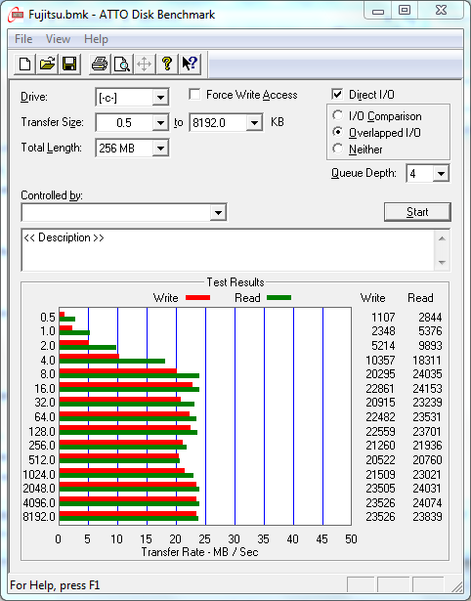Click read value 24153
The width and height of the screenshot is (471, 601).
coord(427,389)
